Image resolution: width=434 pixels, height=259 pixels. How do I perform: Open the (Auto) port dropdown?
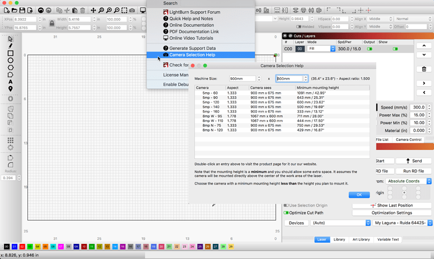click(340, 223)
